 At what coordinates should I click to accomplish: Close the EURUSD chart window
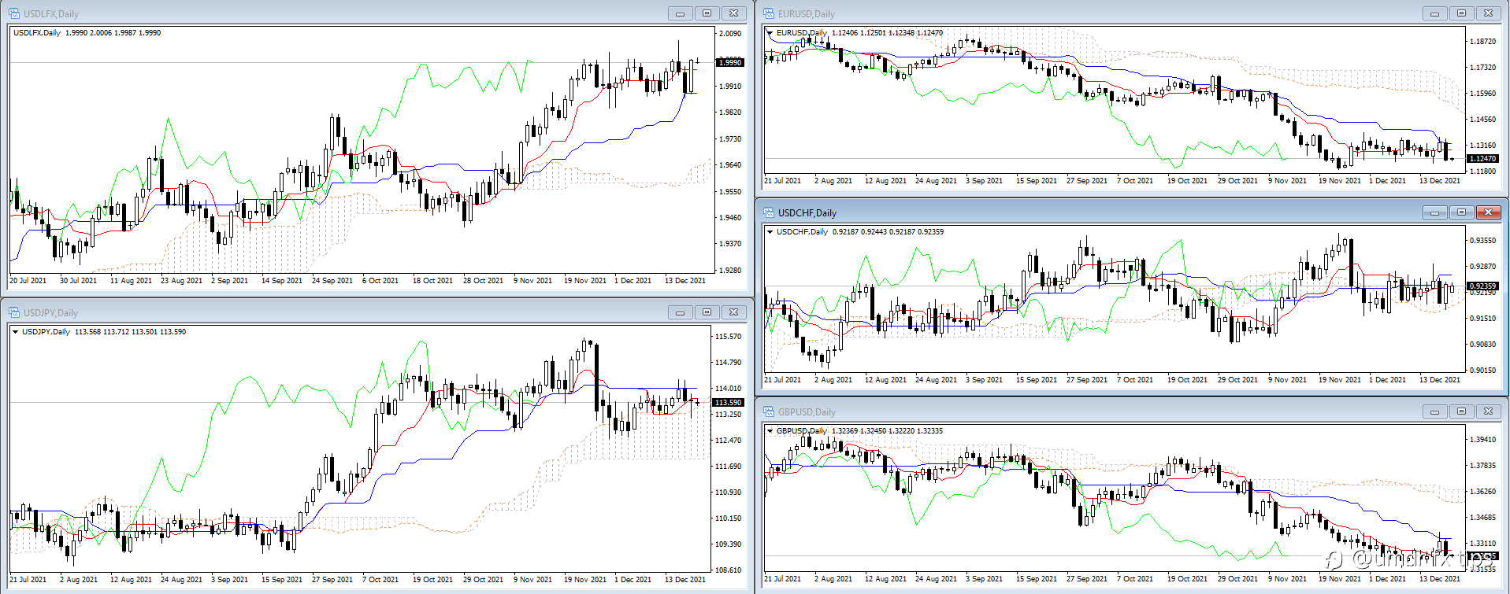[1488, 13]
